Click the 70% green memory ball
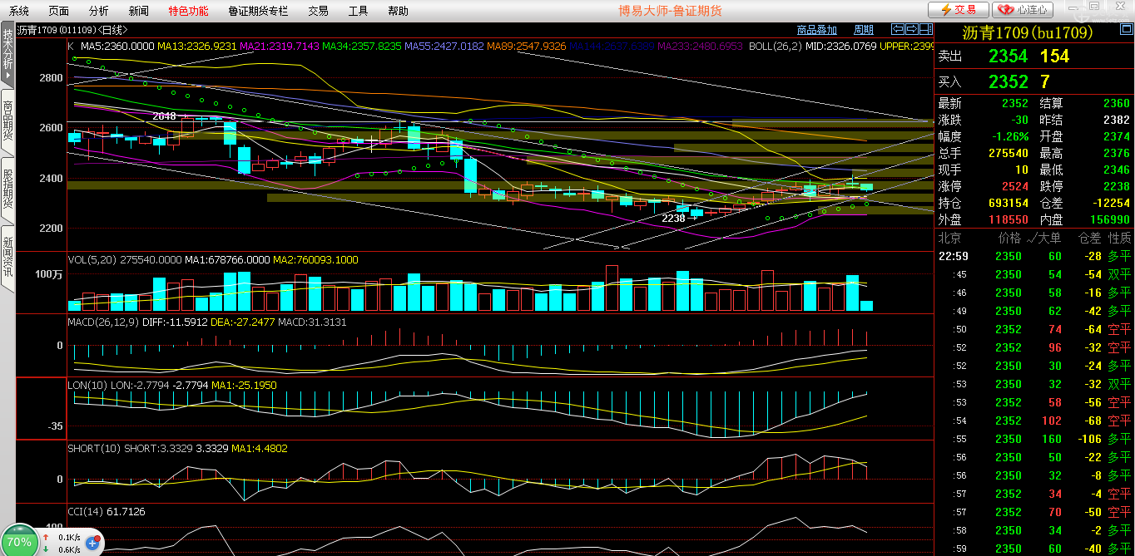Screen dimensions: 1135x556 pos(17,541)
